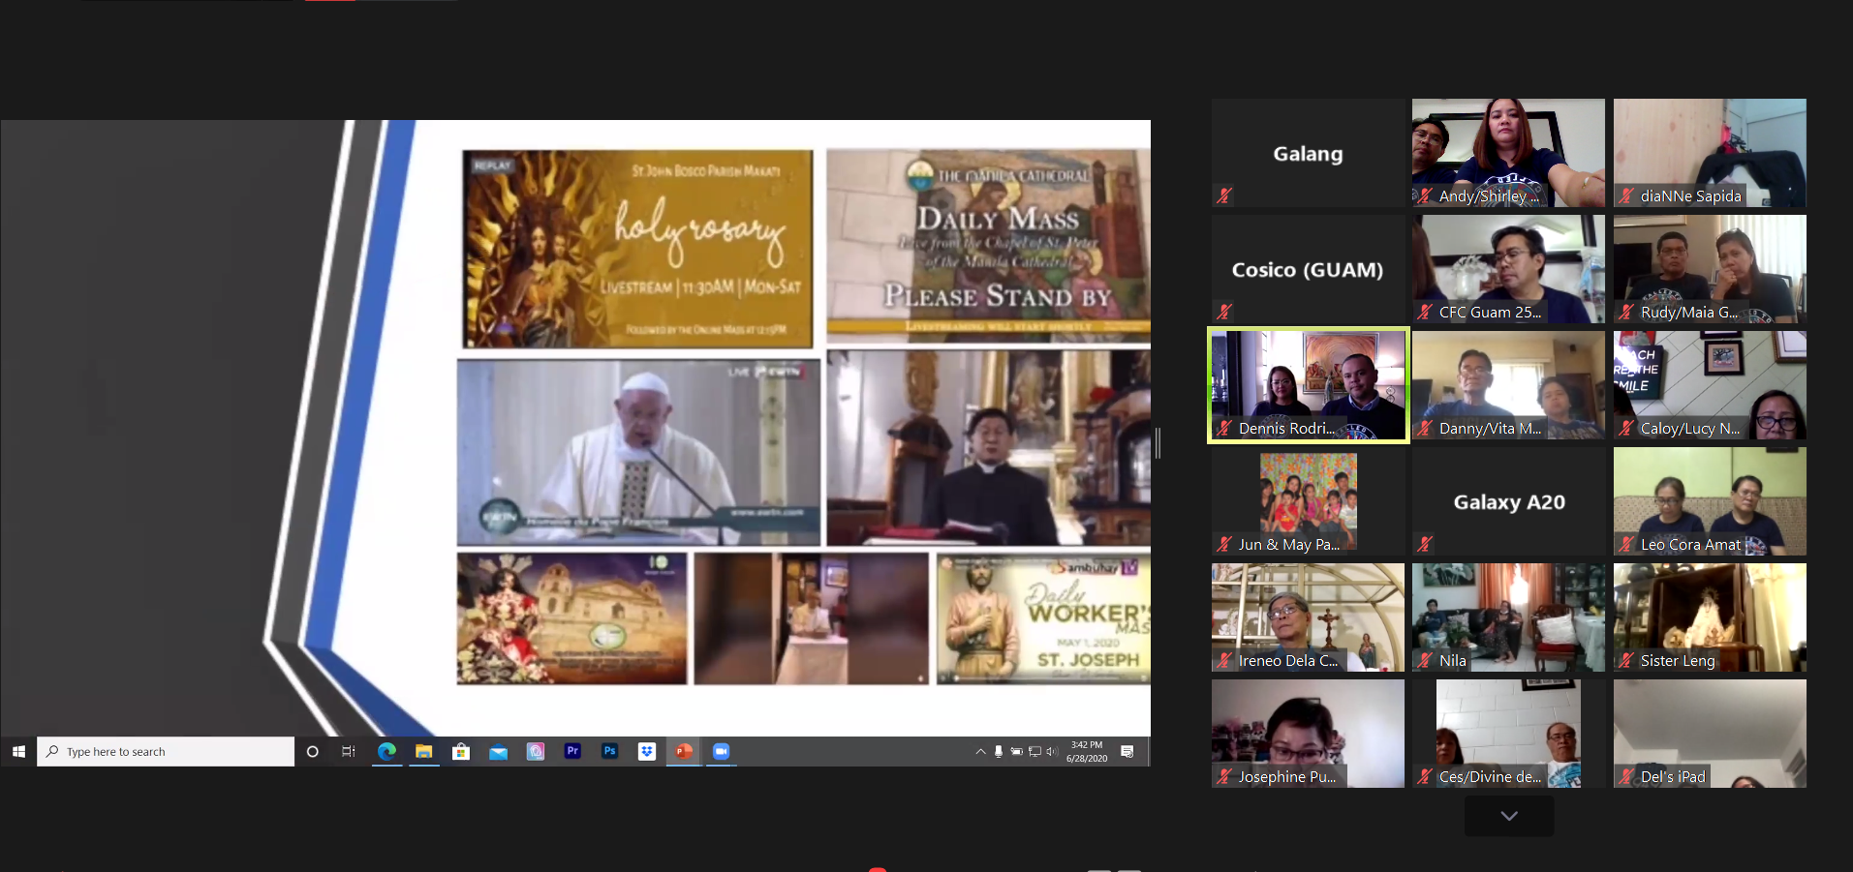Show next page of gallery participants

1509,816
